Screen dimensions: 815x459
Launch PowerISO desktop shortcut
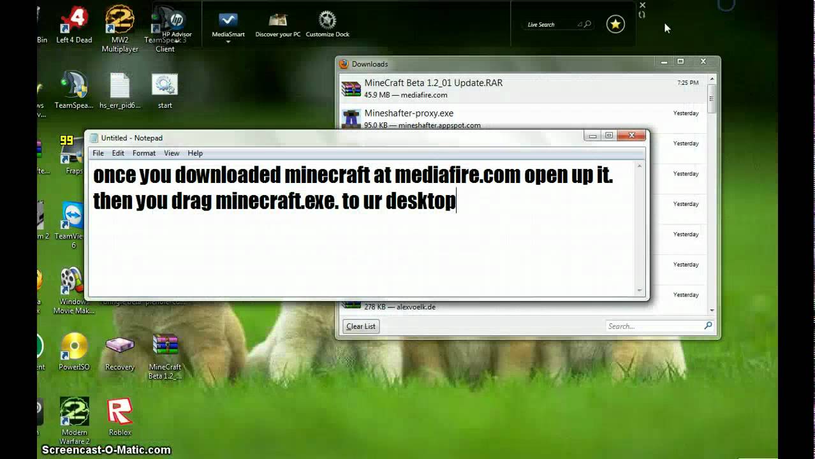[x=74, y=351]
